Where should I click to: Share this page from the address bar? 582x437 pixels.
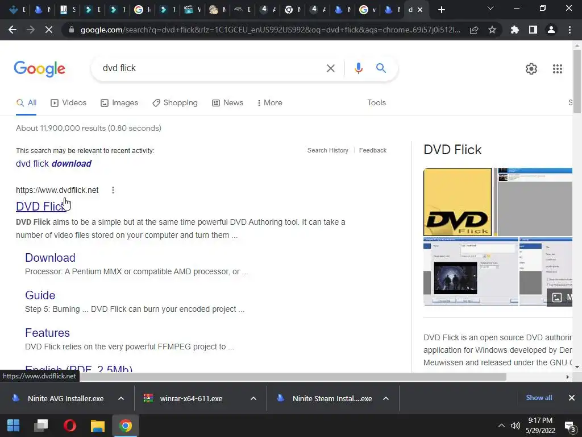click(474, 30)
